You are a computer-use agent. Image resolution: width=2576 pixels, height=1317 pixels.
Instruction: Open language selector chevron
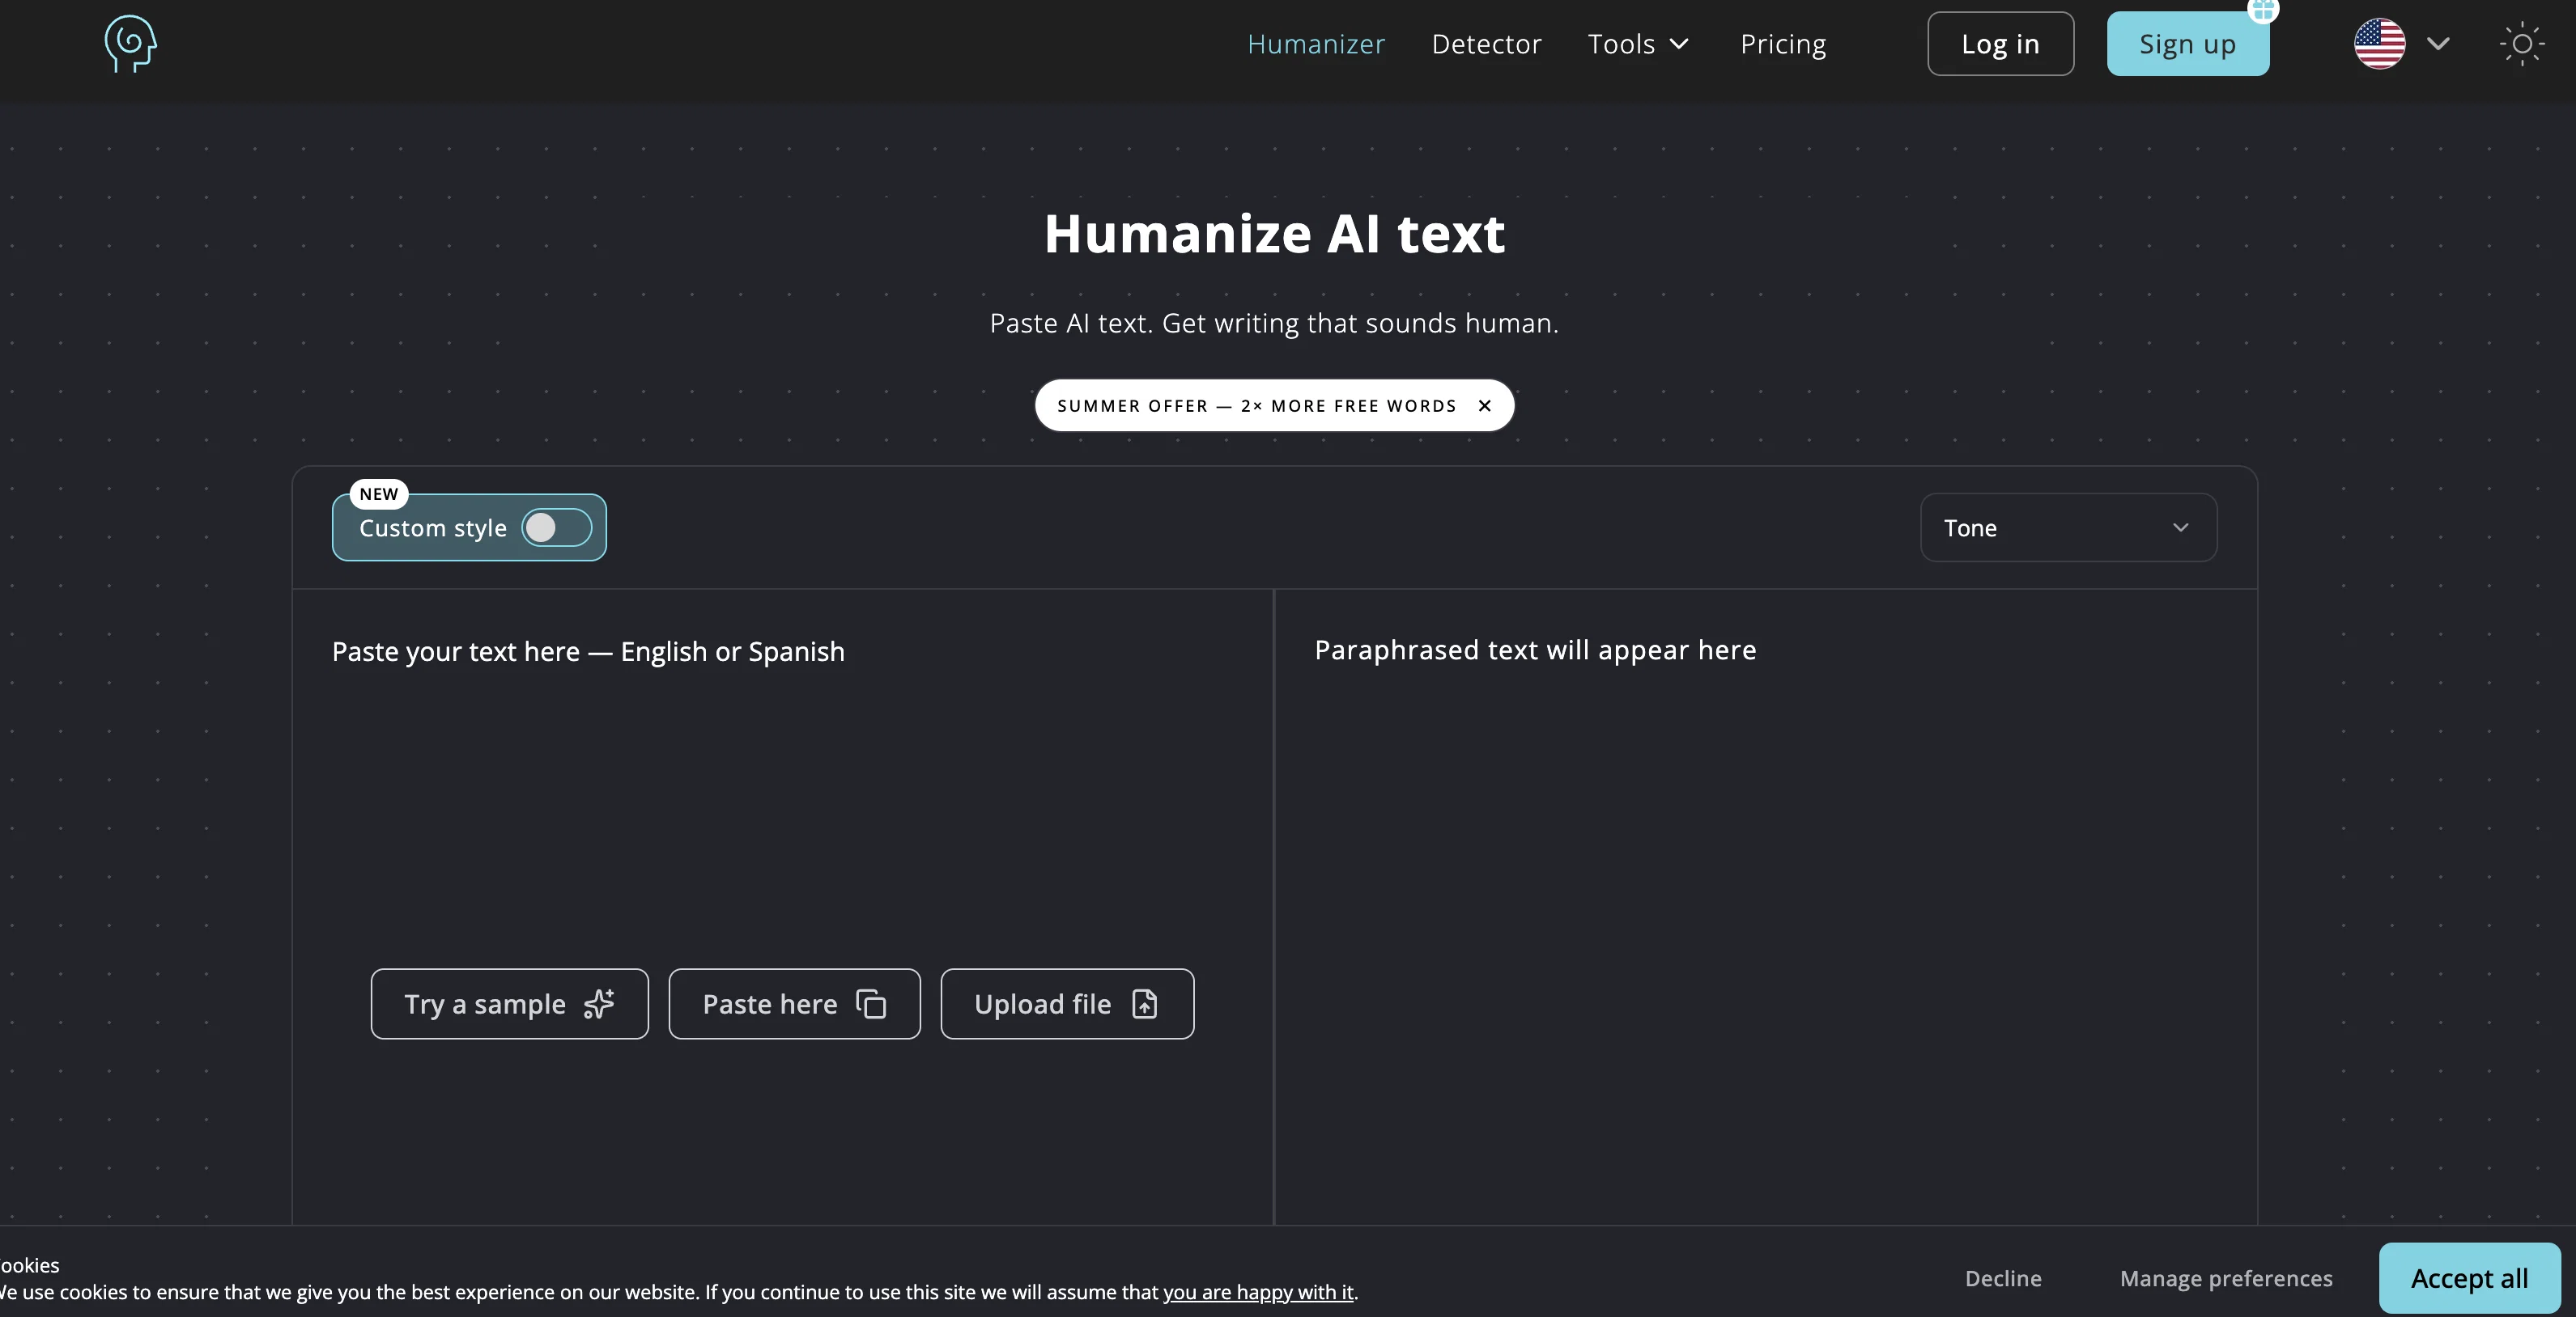[x=2438, y=44]
